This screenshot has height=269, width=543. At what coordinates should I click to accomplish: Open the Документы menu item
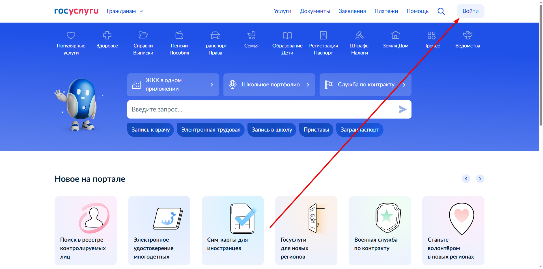[x=315, y=11]
